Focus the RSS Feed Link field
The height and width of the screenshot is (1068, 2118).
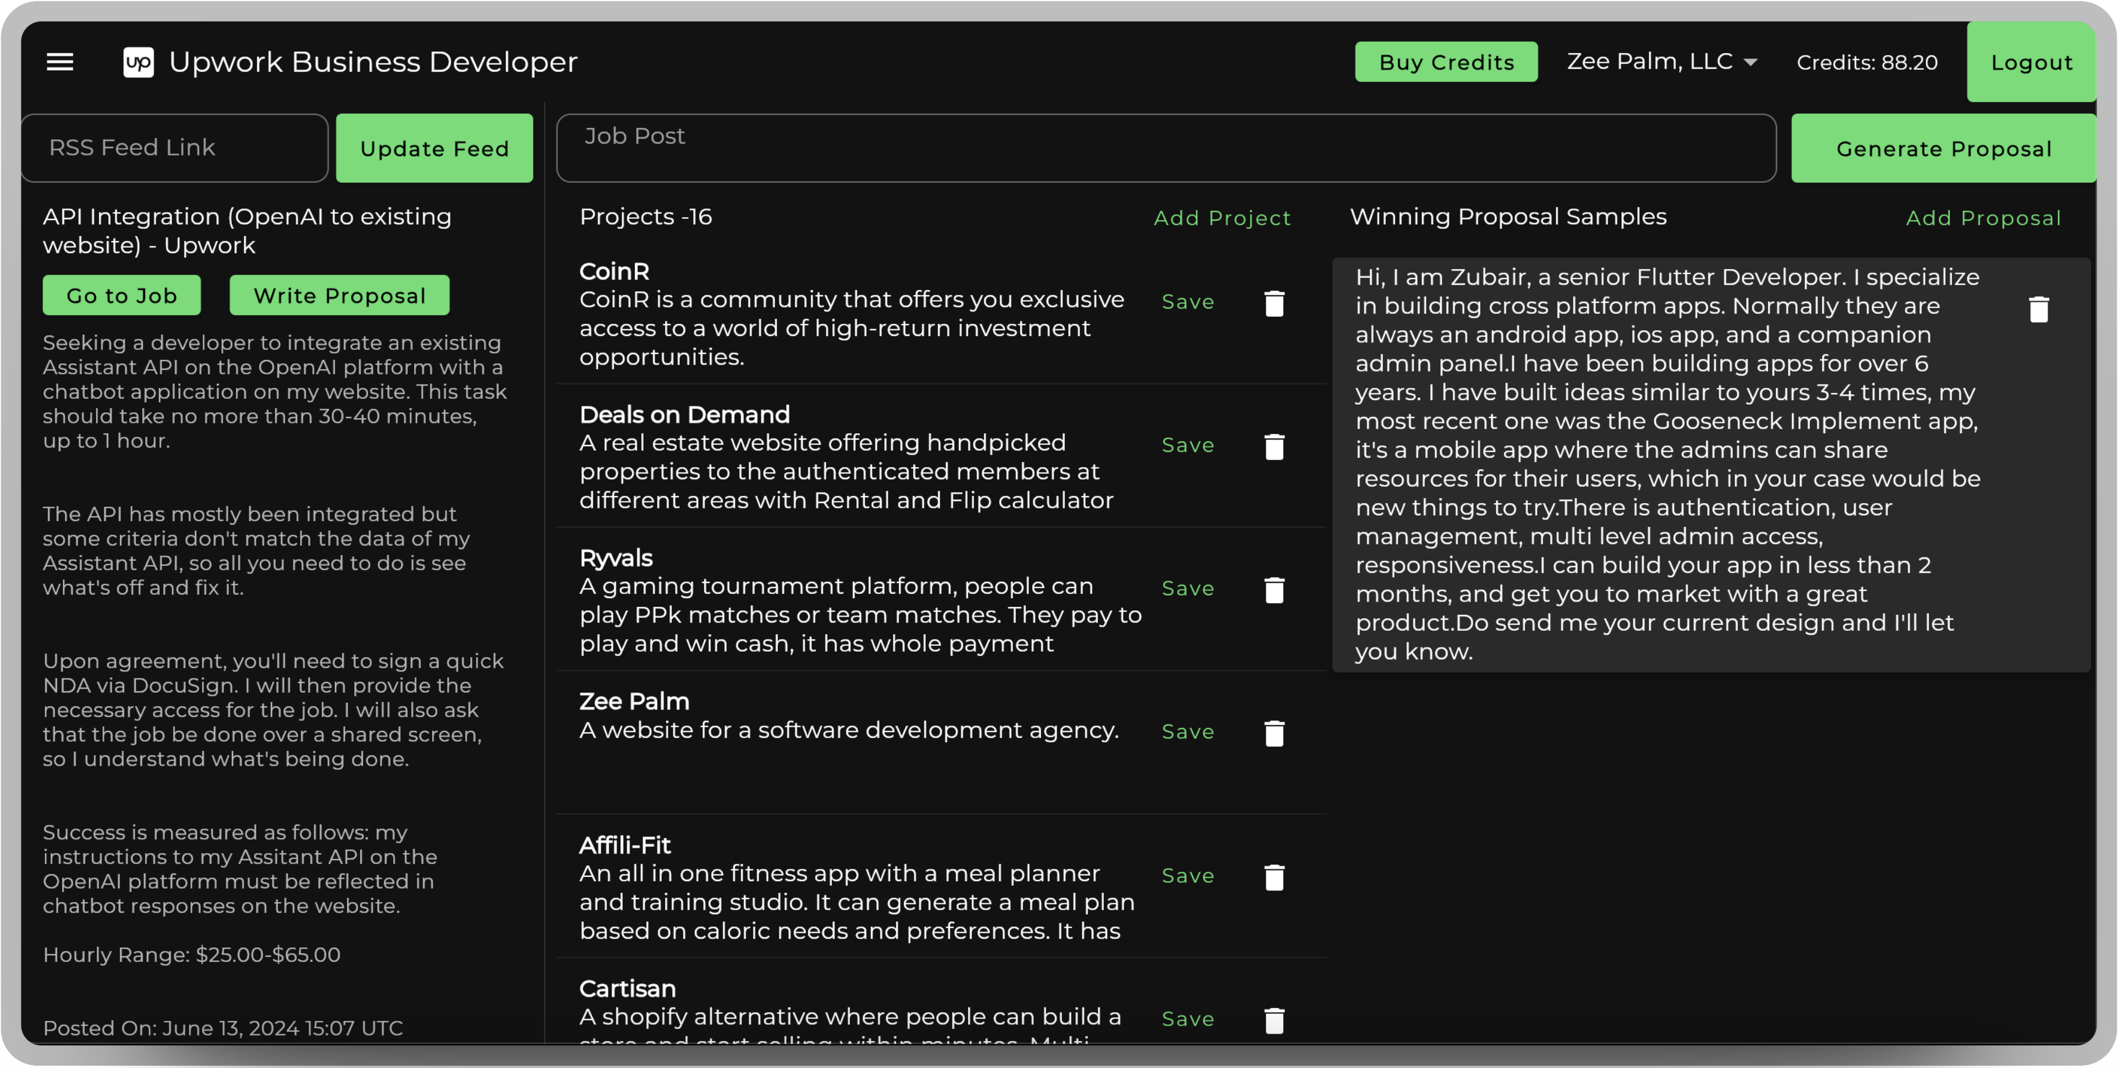pos(174,148)
